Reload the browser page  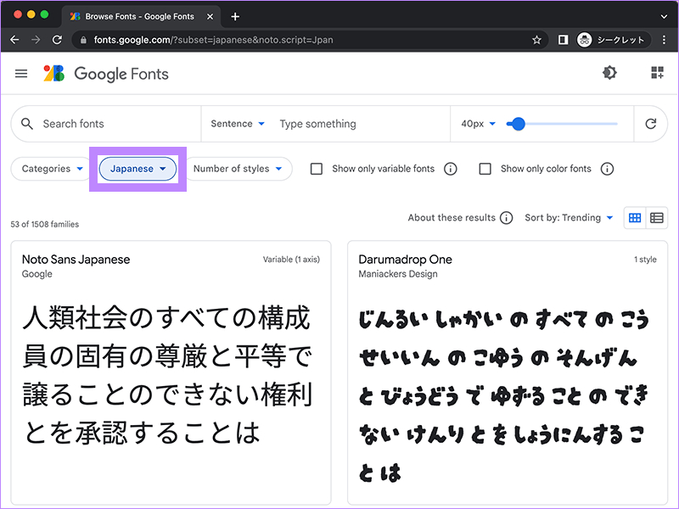click(57, 40)
